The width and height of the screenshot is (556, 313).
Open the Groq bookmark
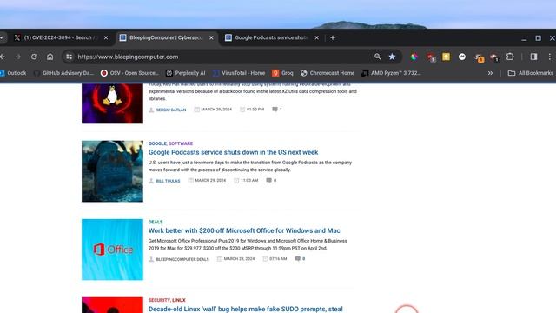pos(283,73)
